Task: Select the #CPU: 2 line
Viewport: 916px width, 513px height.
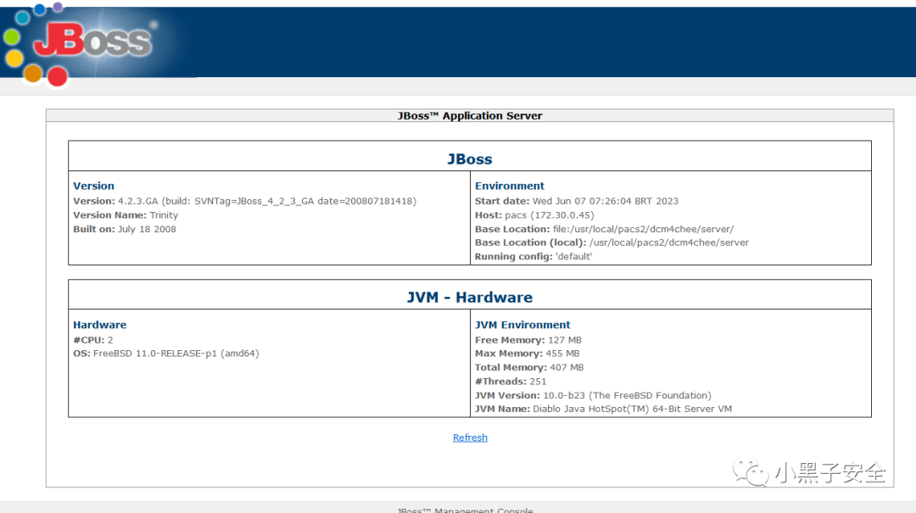Action: (x=93, y=340)
